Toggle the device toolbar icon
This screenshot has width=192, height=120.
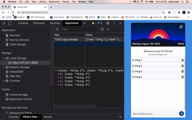pyautogui.click(x=10, y=23)
